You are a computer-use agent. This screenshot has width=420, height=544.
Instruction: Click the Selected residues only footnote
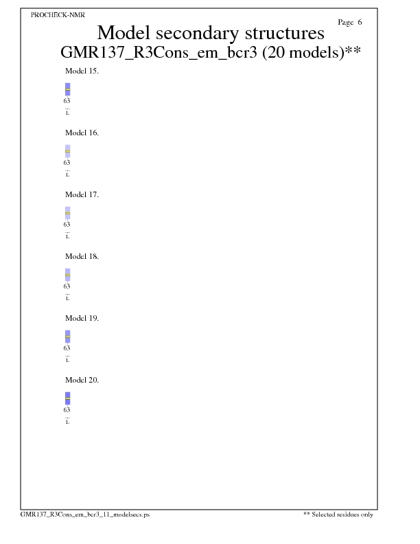pos(339,514)
